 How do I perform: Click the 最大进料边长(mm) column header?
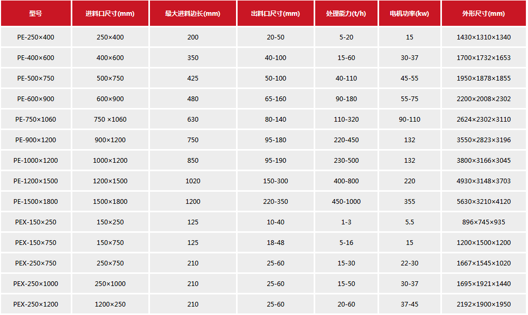[x=193, y=14]
